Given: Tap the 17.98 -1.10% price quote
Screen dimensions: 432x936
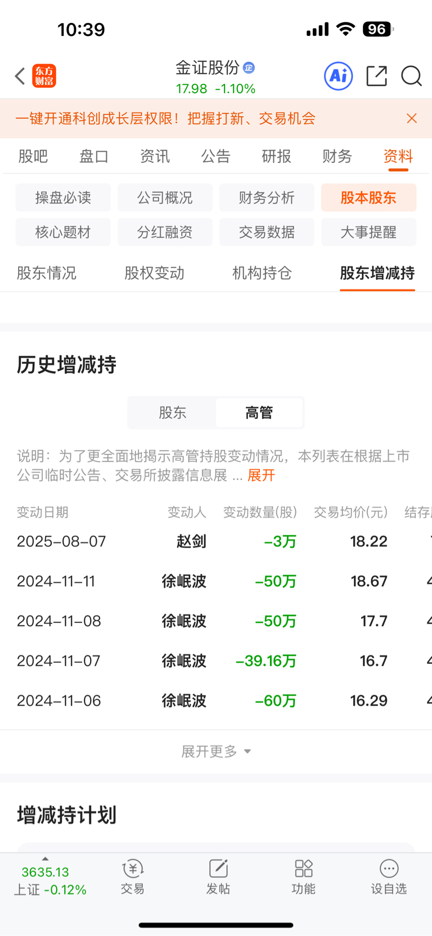Looking at the screenshot, I should [x=215, y=89].
